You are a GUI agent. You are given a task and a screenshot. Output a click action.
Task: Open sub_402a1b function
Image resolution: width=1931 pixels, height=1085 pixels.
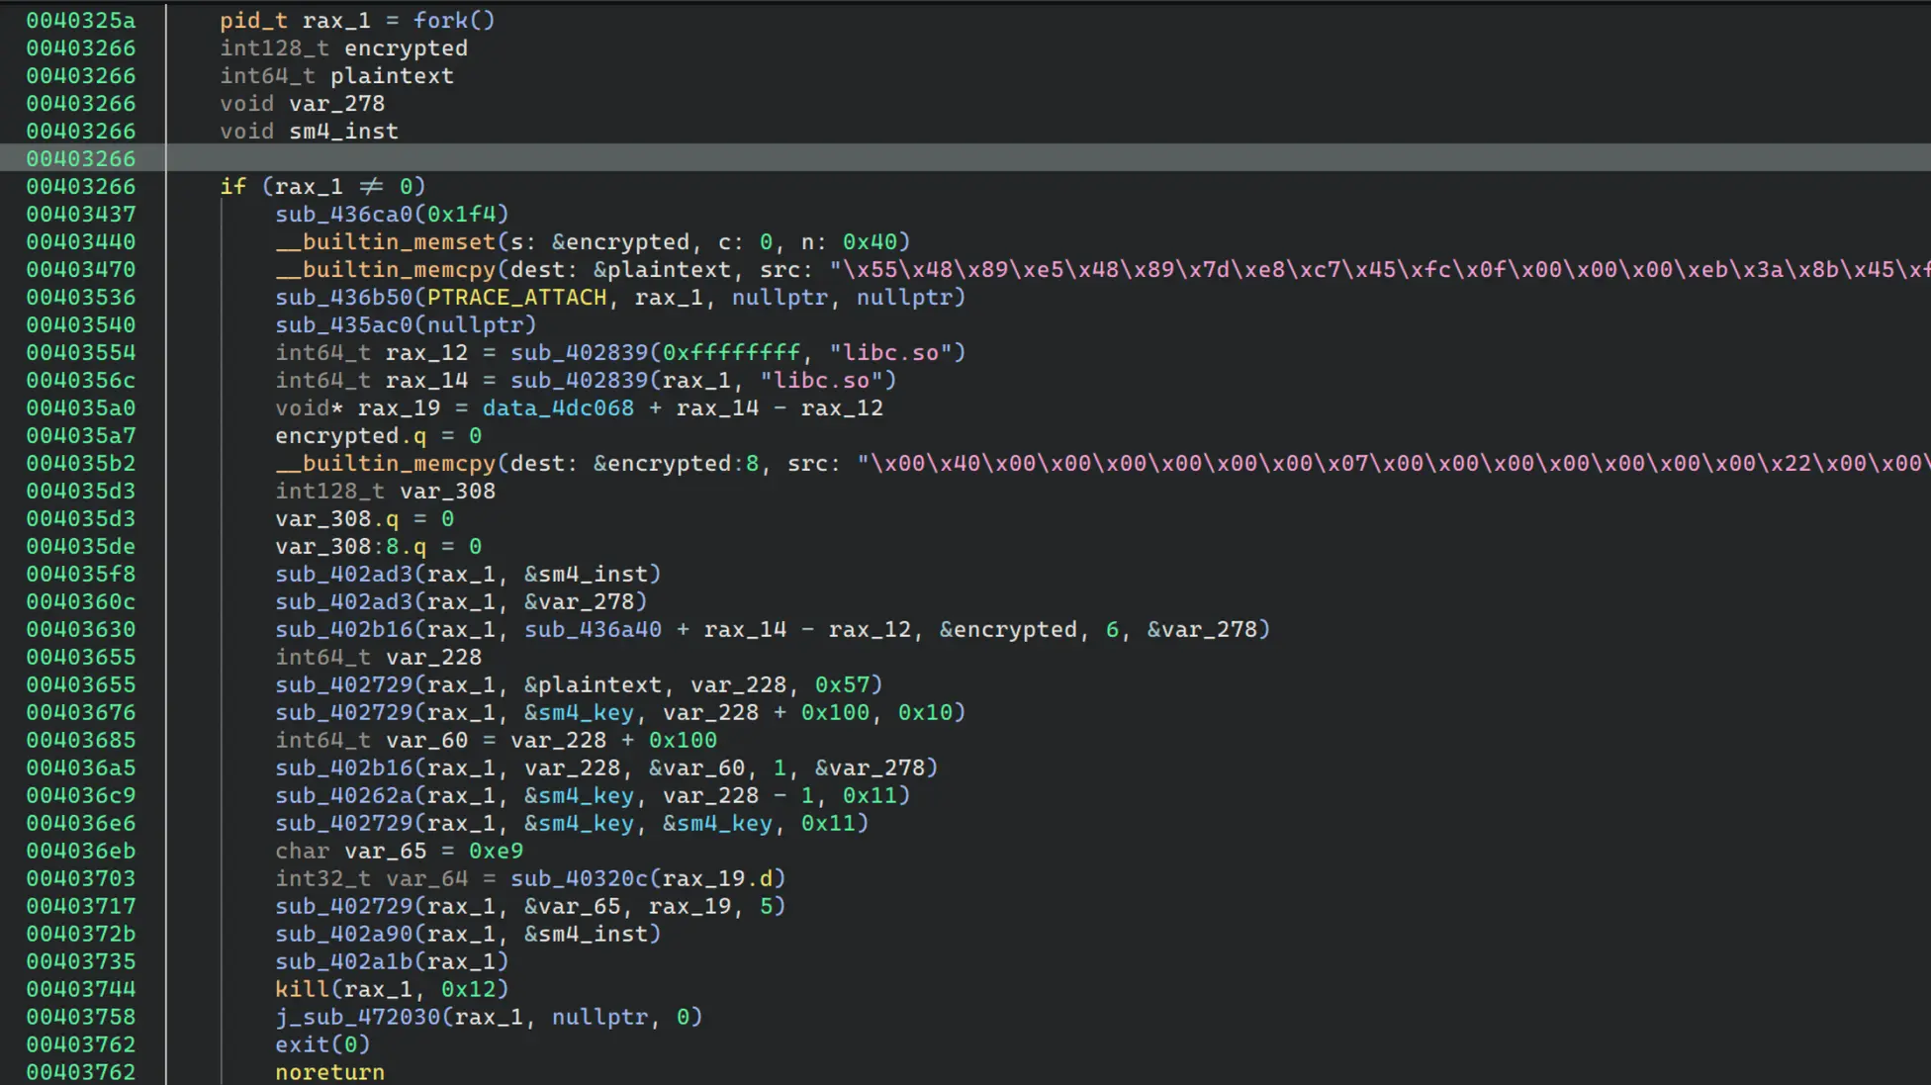click(x=344, y=961)
